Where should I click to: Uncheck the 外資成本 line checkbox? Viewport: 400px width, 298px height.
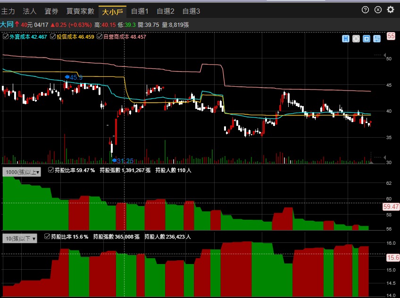[x=6, y=36]
